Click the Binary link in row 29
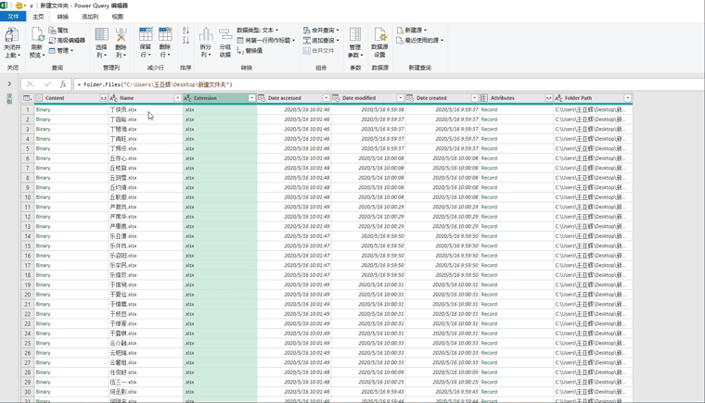This screenshot has width=705, height=403. pos(44,382)
